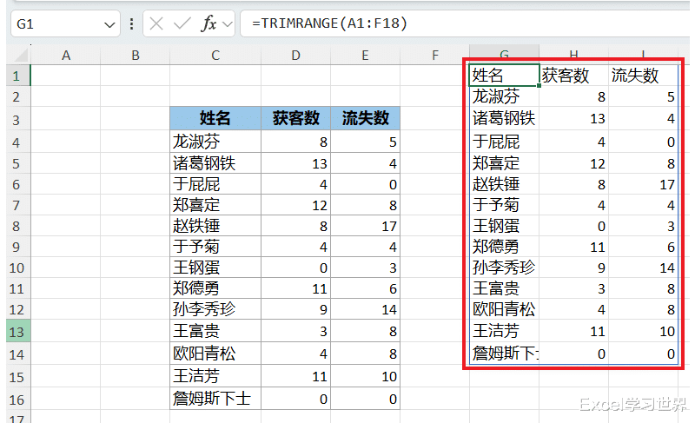Click cell G10 containing 孙李秀珍
The height and width of the screenshot is (423, 695).
pos(505,268)
